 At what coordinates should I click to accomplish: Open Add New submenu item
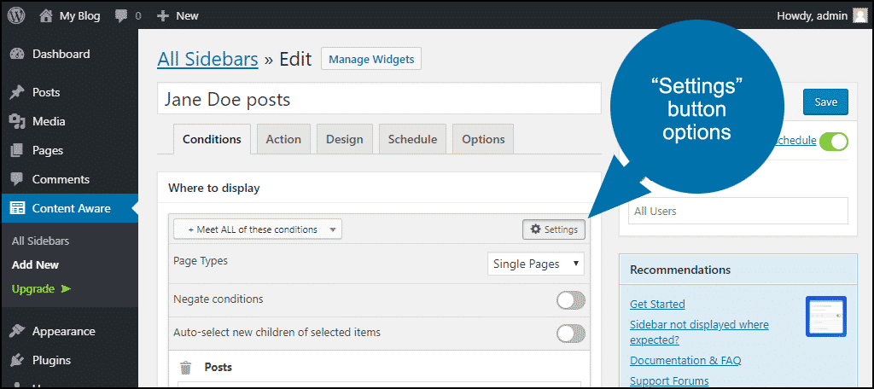[35, 265]
